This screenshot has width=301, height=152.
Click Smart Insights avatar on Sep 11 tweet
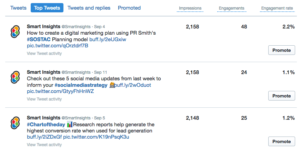coord(15,78)
